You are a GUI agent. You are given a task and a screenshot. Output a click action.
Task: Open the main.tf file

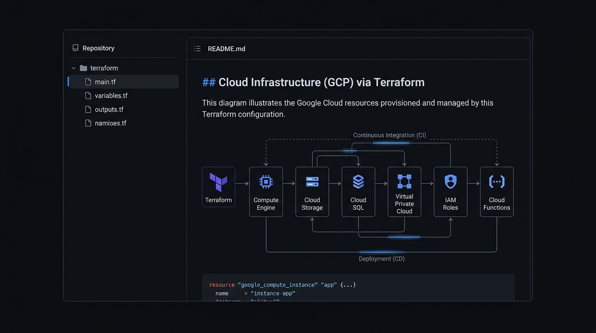[123, 82]
